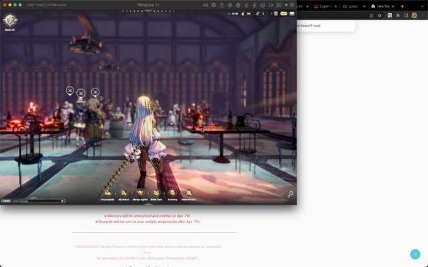Switch to the Luxon tab with red icon

[325, 6]
